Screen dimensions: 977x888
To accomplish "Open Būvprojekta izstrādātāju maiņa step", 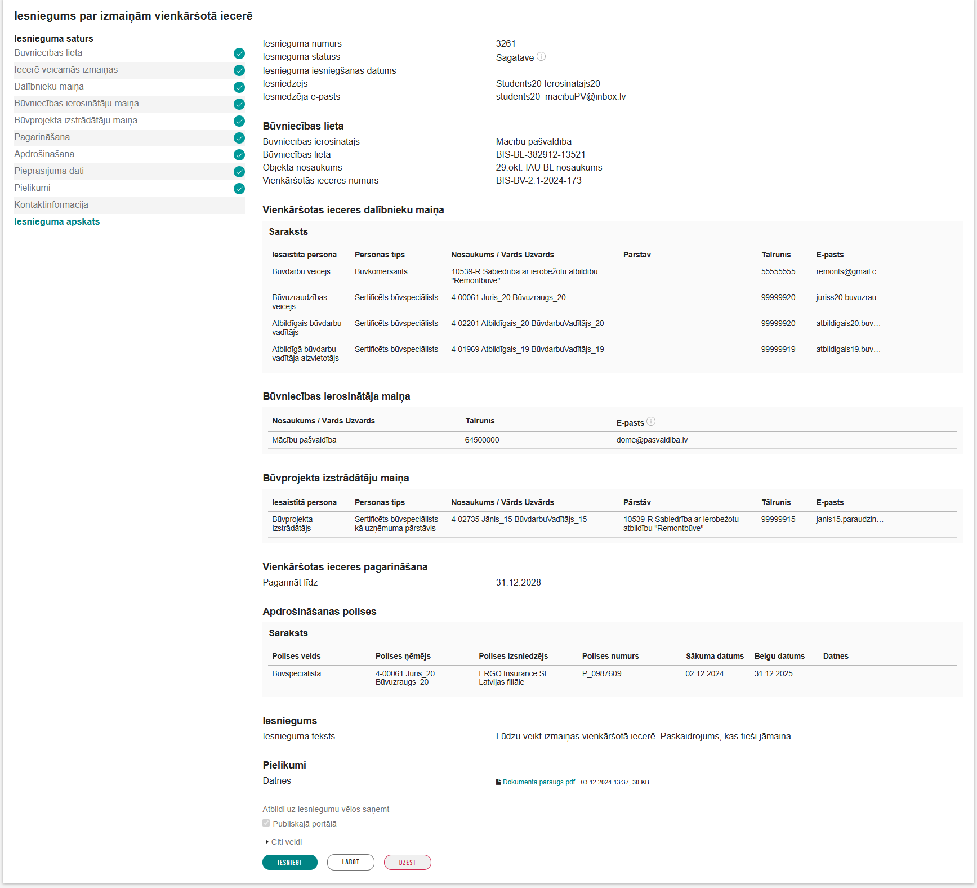I will point(76,121).
